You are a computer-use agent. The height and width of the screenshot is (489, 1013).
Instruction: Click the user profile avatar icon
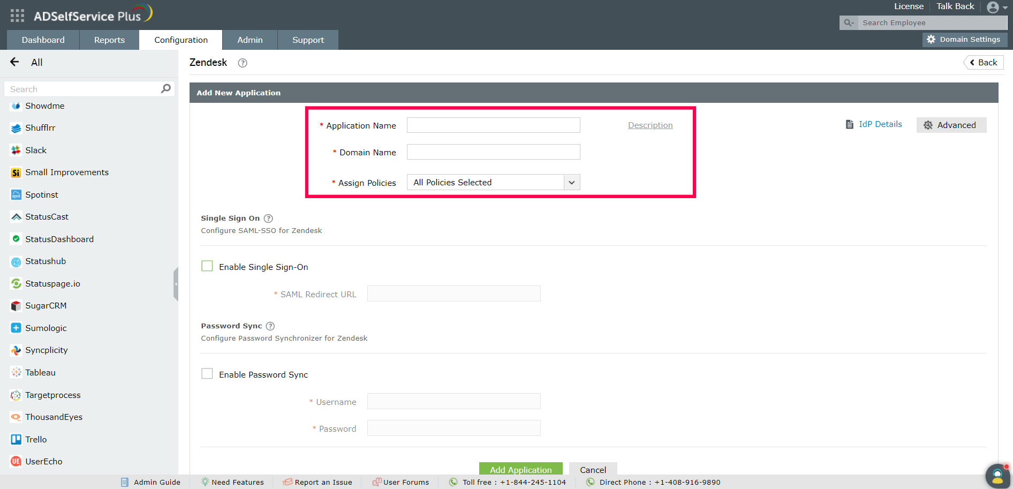click(993, 7)
